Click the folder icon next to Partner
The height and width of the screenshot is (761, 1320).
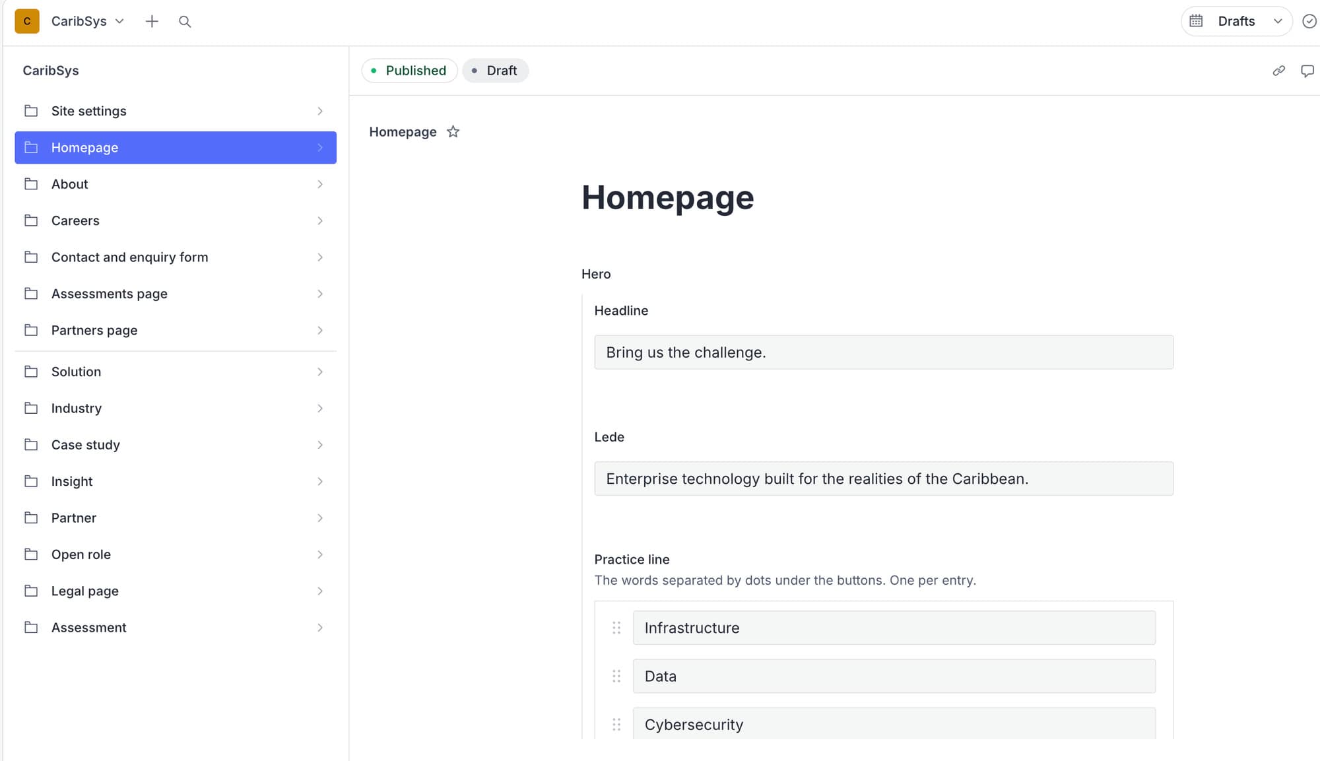31,517
